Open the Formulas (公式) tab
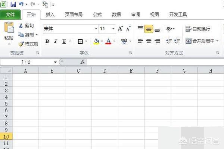Screen dimensions: 224x149 point(97,15)
